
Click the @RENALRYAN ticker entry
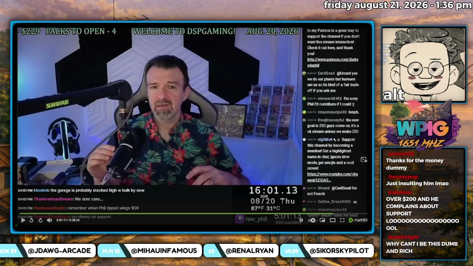click(249, 251)
